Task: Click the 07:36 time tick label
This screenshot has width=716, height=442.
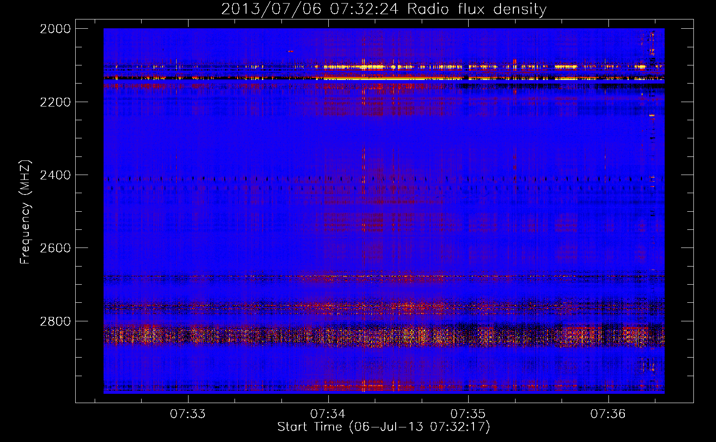Action: (608, 414)
